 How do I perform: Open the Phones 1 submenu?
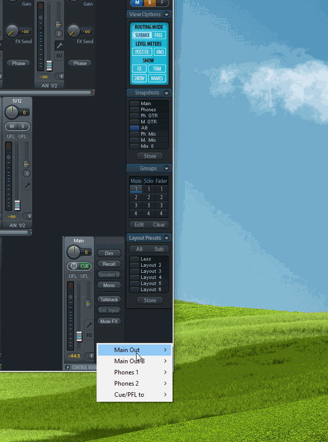[135, 372]
